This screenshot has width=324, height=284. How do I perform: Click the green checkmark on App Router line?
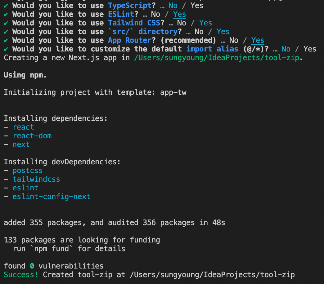pos(6,40)
